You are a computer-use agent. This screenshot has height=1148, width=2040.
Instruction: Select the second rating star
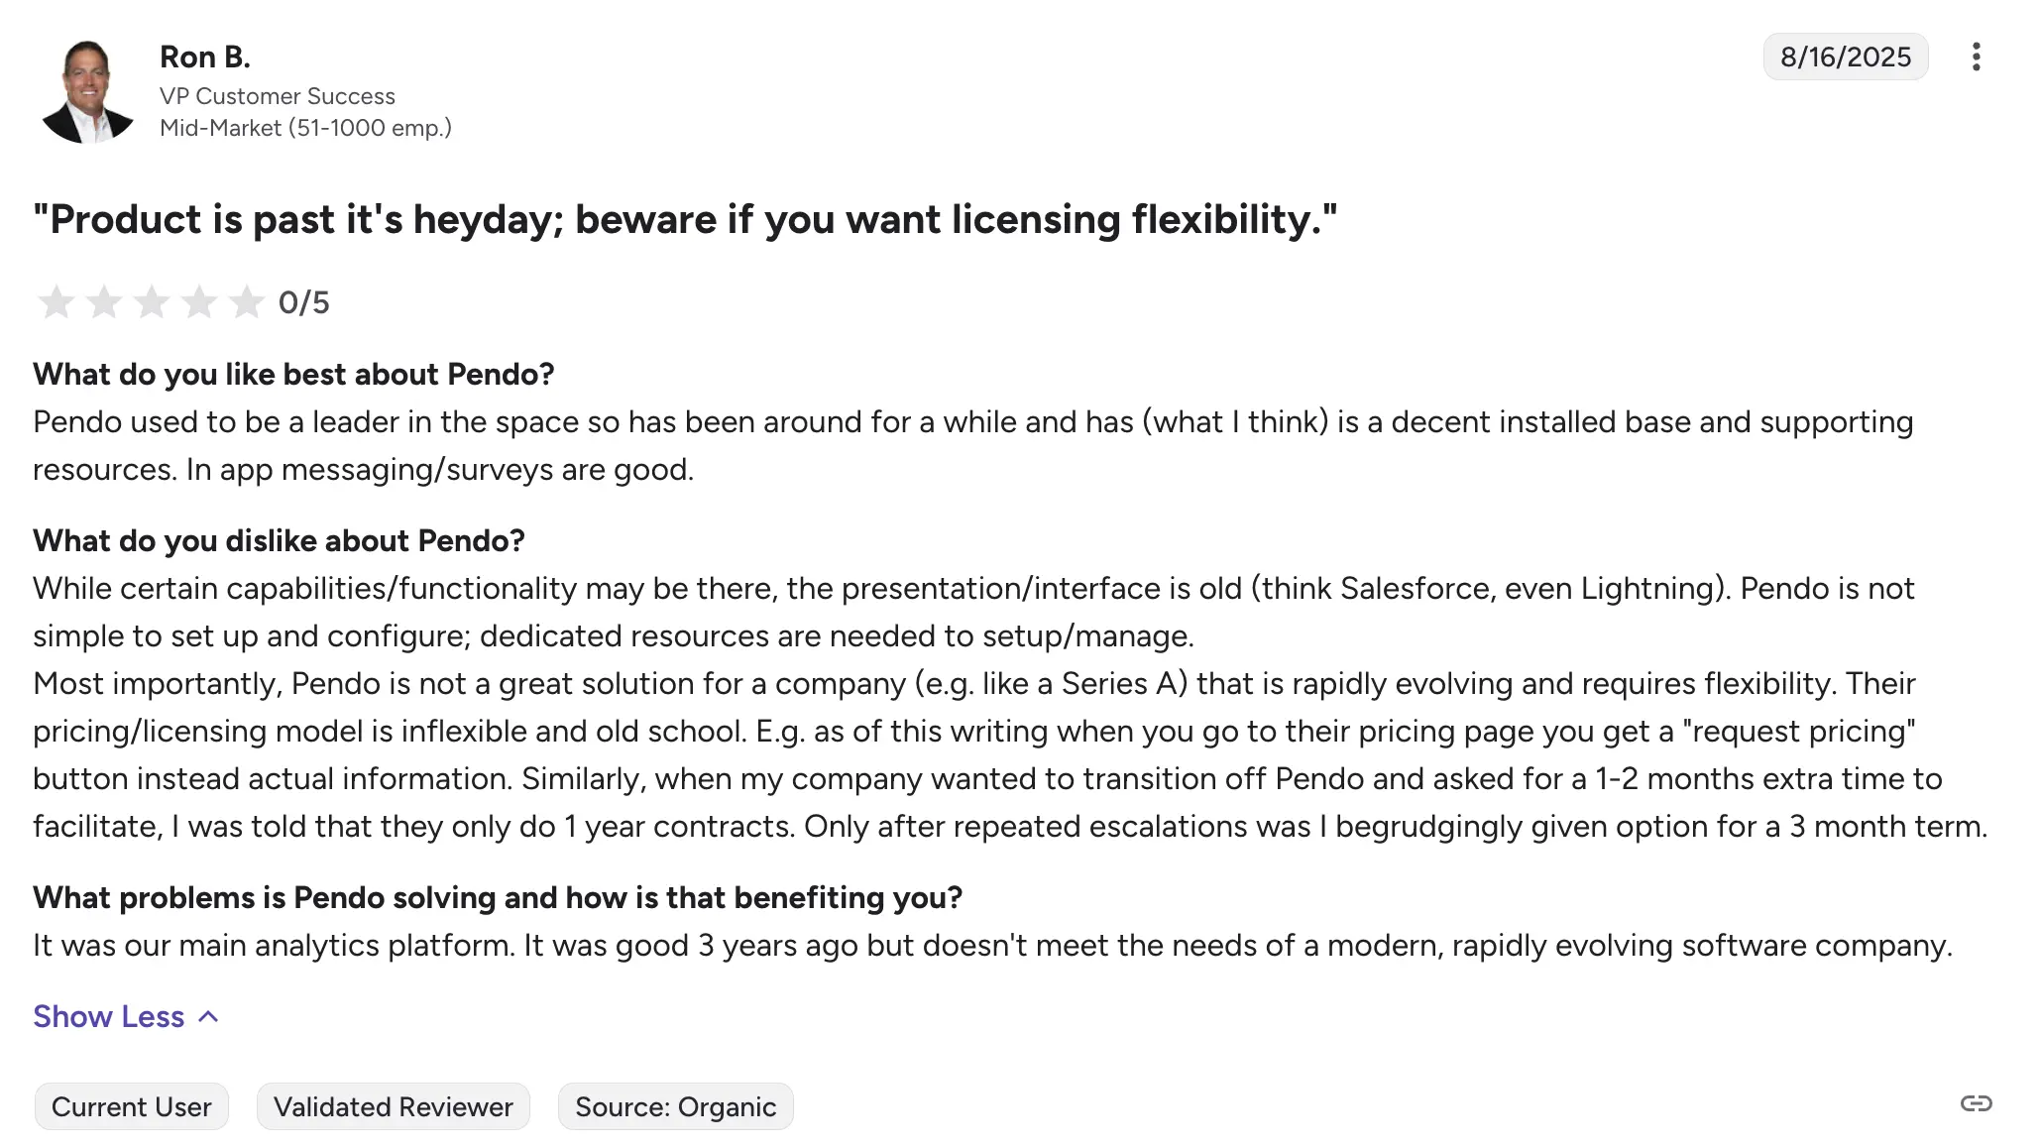pos(103,301)
